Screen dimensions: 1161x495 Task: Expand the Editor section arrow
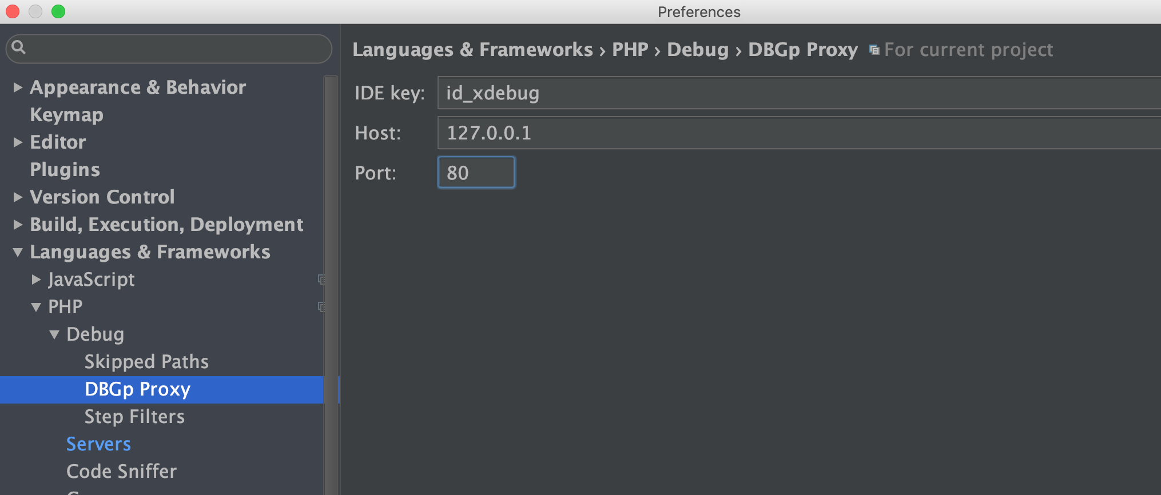[18, 142]
